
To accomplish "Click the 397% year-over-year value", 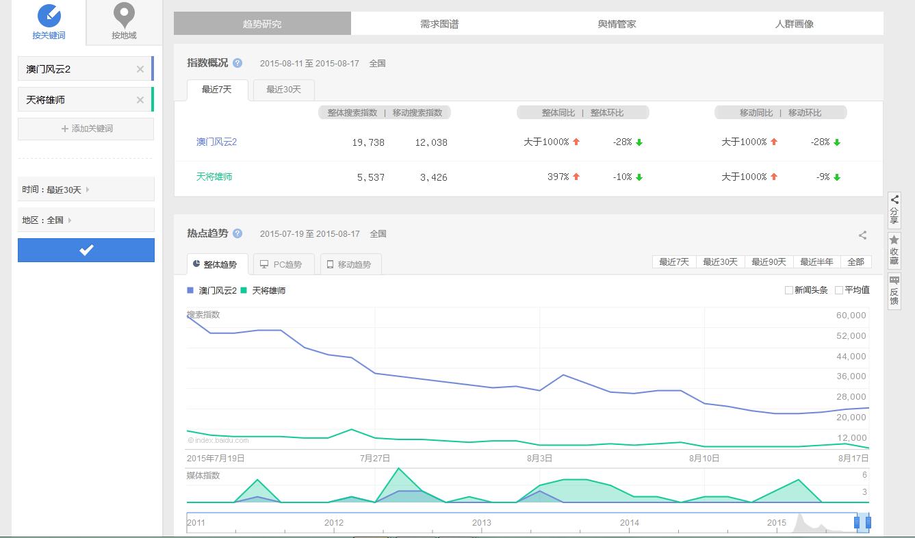I will coord(558,177).
